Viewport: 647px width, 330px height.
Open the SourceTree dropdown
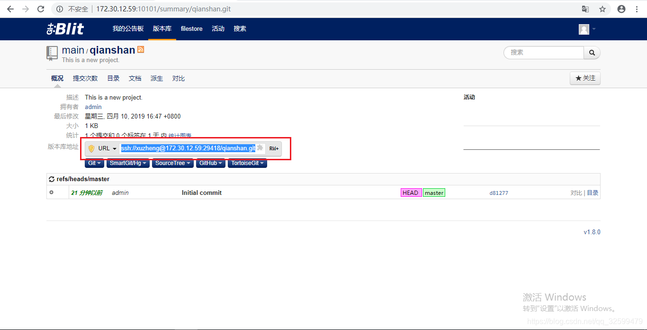(173, 163)
